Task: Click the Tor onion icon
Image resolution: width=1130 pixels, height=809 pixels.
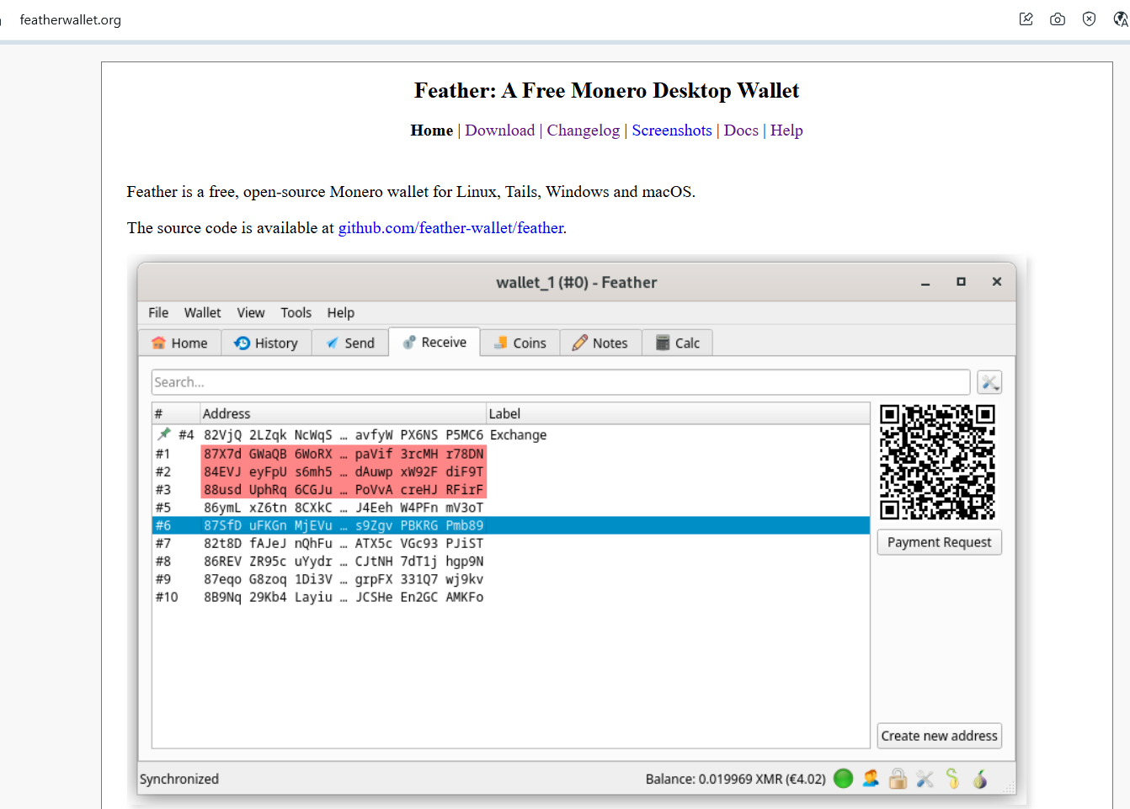Action: pos(980,779)
